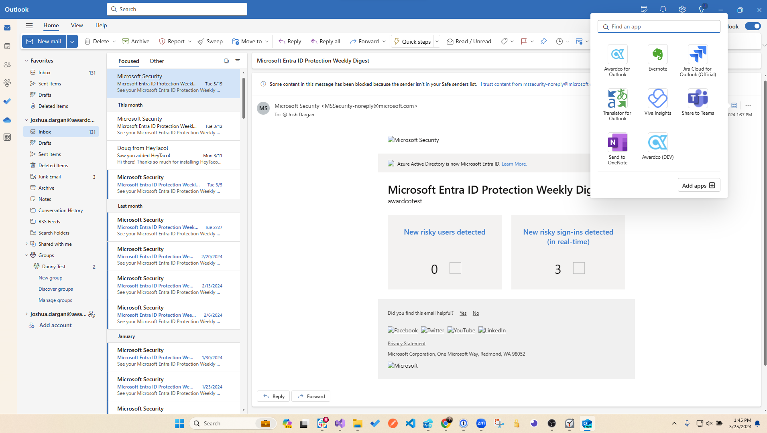This screenshot has width=767, height=433.
Task: Open the View menu
Action: coord(77,25)
